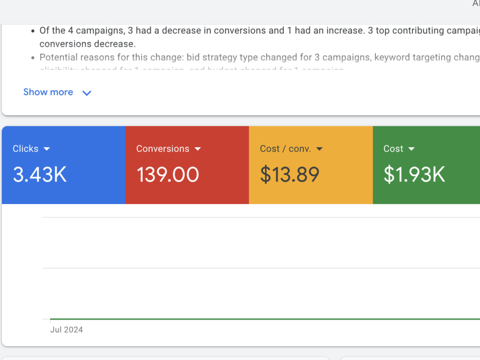Click the $13.89 cost per conversion value
The width and height of the screenshot is (480, 360).
289,175
